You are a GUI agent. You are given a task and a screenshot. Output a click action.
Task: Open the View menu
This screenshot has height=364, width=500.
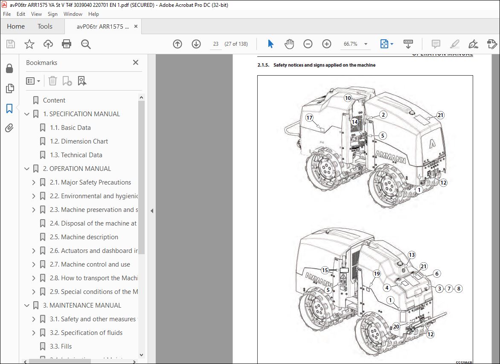coord(36,14)
